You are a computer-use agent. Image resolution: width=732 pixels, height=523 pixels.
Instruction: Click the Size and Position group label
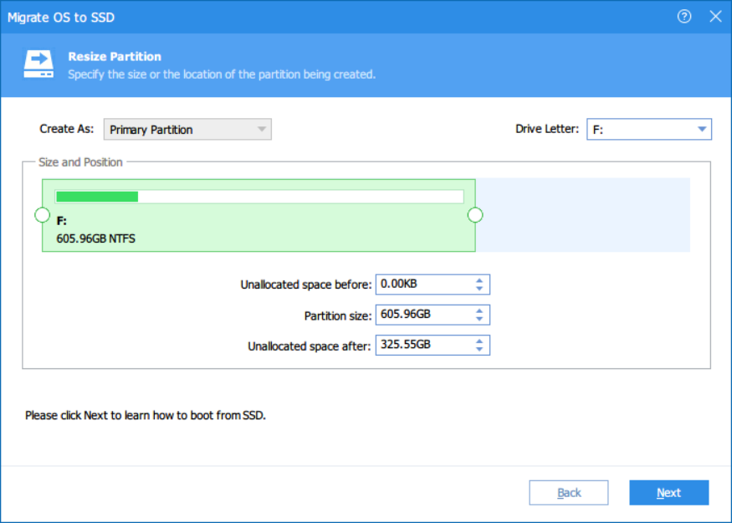tap(80, 162)
